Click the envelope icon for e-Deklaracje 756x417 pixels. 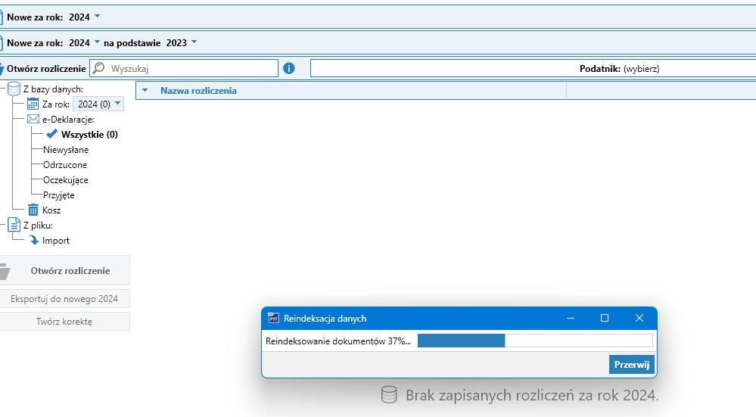pos(33,120)
